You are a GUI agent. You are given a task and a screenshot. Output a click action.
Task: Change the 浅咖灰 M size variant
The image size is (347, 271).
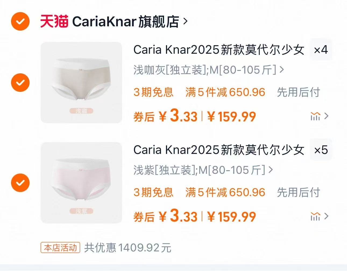click(209, 70)
